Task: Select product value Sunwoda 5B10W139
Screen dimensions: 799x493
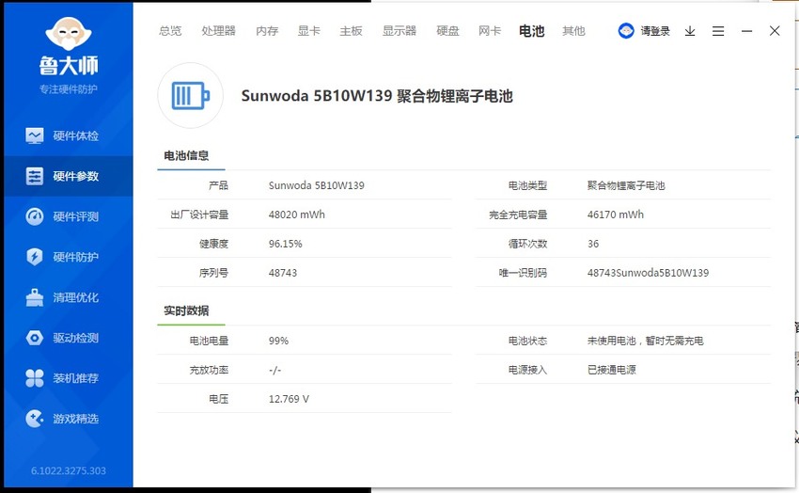Action: tap(317, 185)
